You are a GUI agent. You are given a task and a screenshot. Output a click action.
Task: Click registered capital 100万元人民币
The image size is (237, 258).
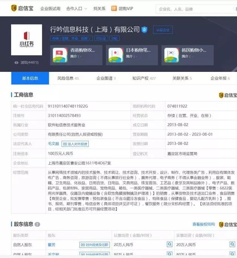[x=60, y=153]
